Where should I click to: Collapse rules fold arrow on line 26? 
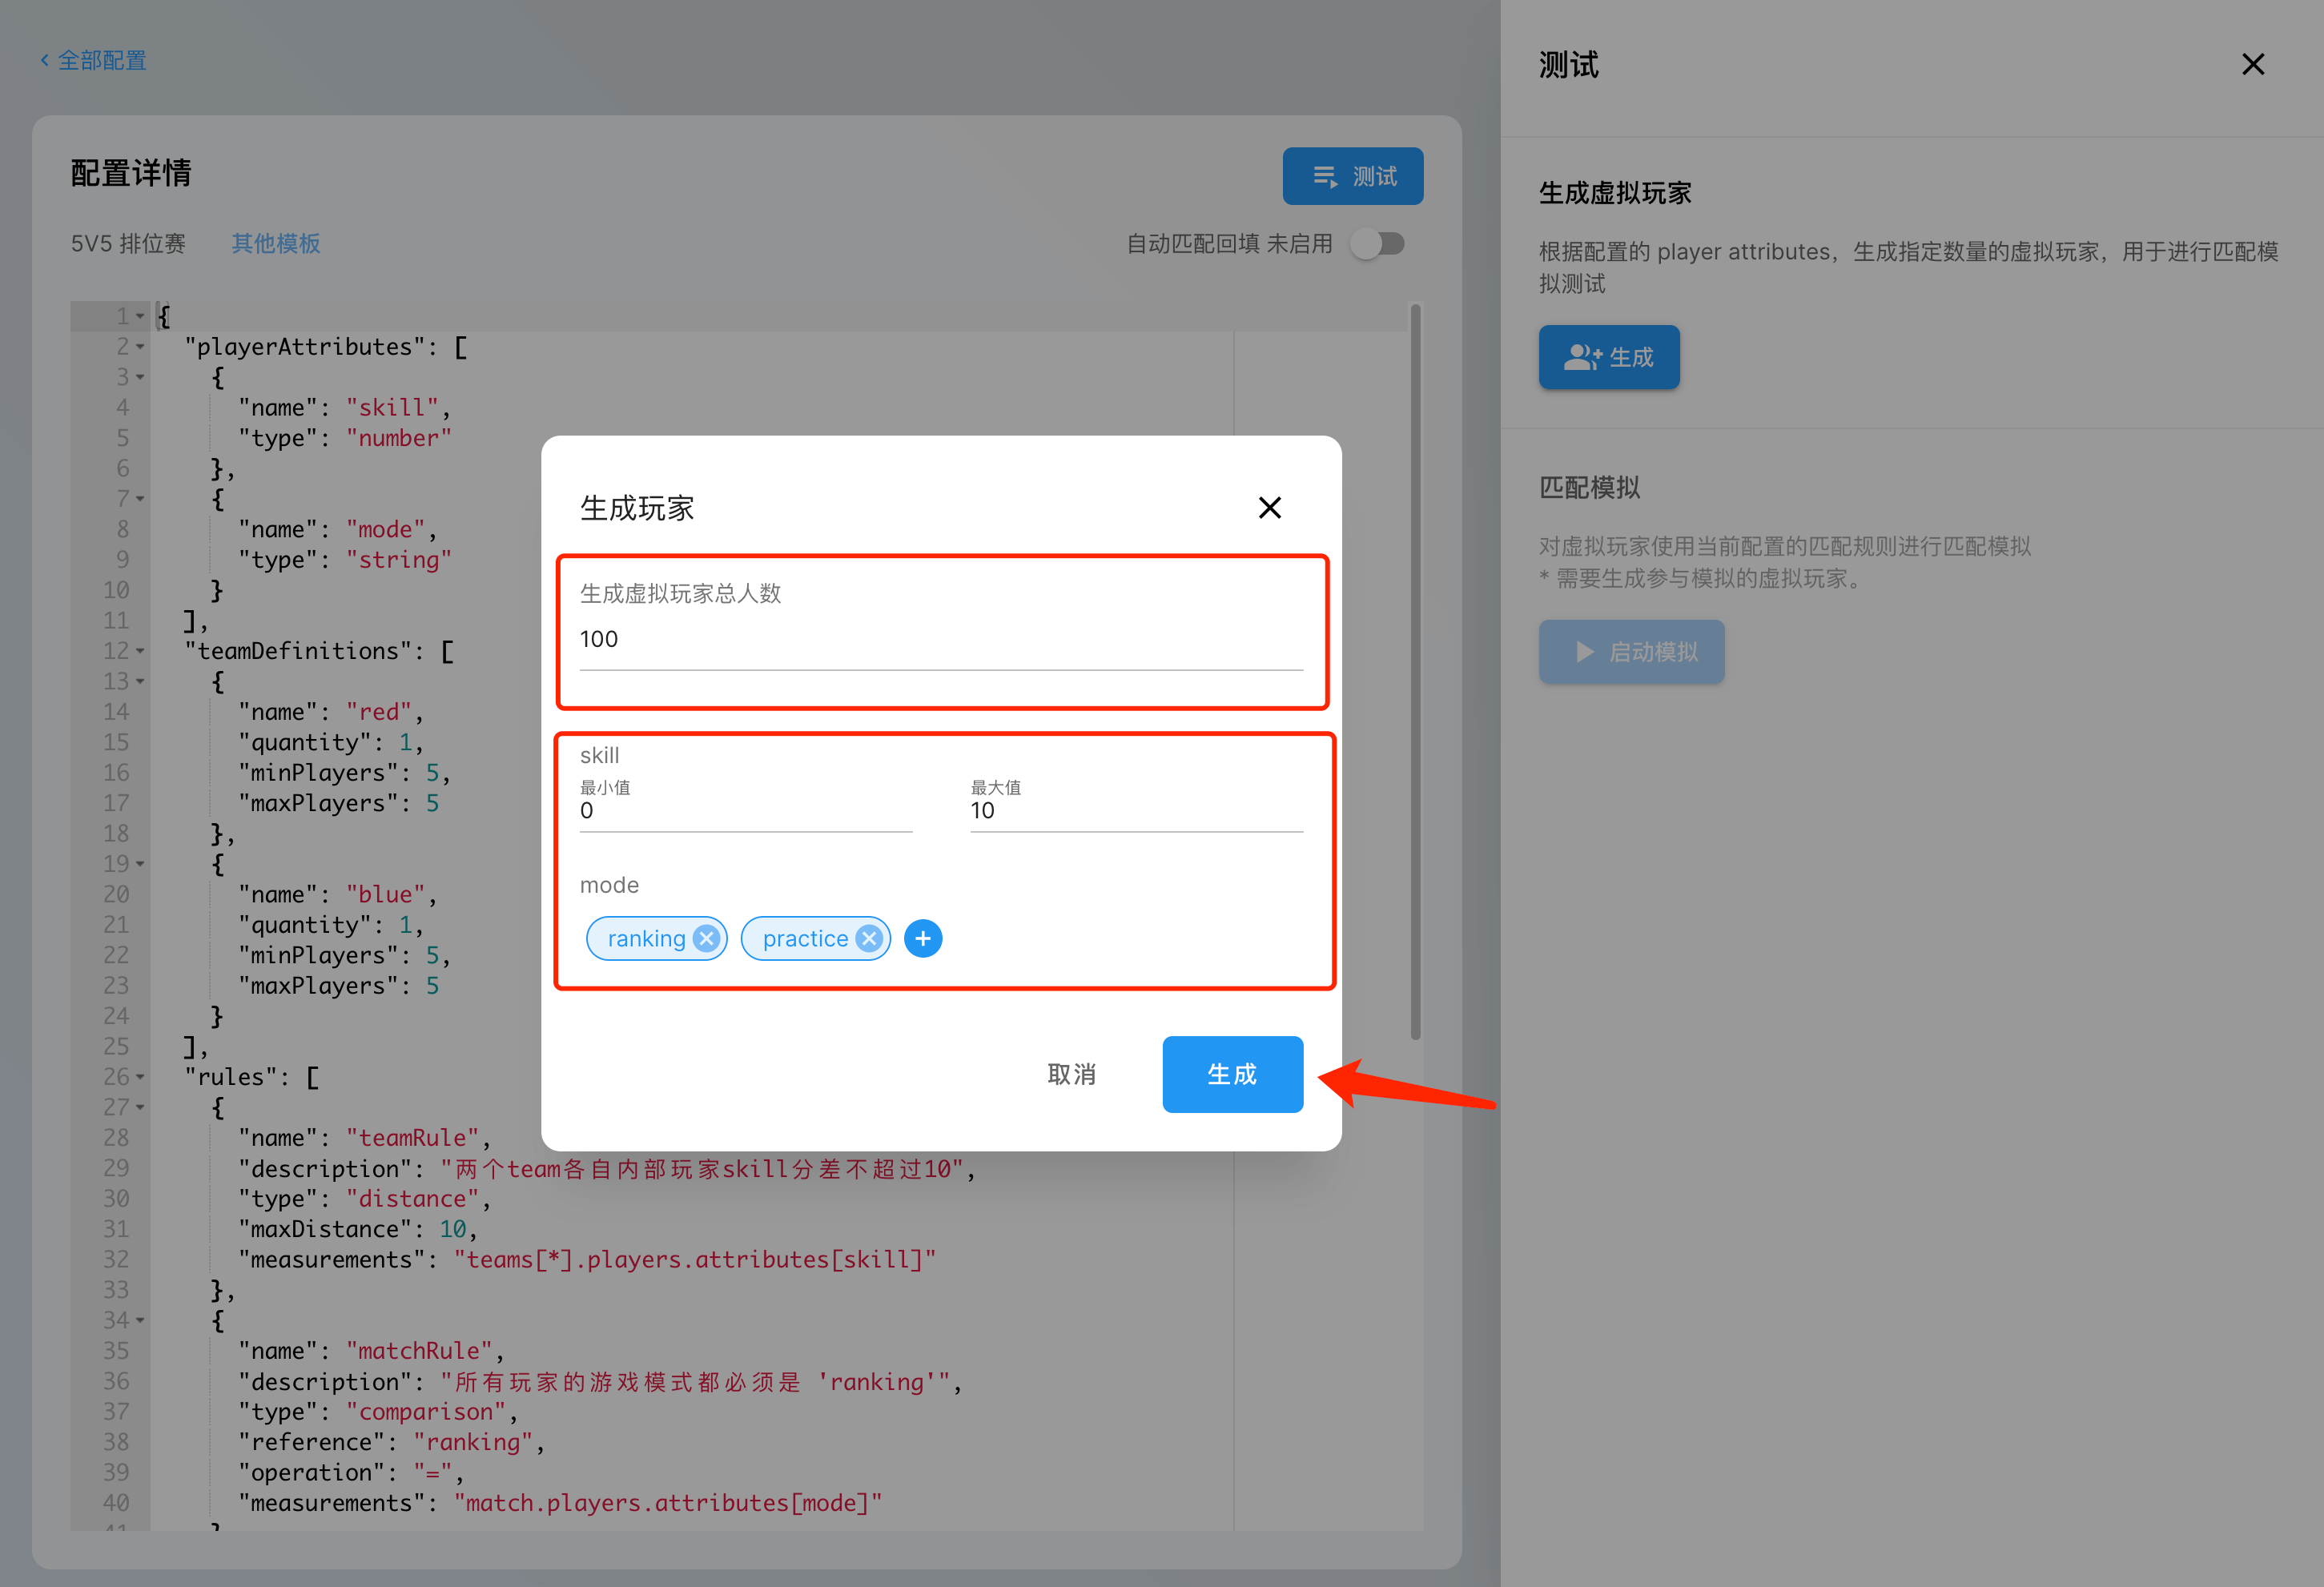(140, 1077)
